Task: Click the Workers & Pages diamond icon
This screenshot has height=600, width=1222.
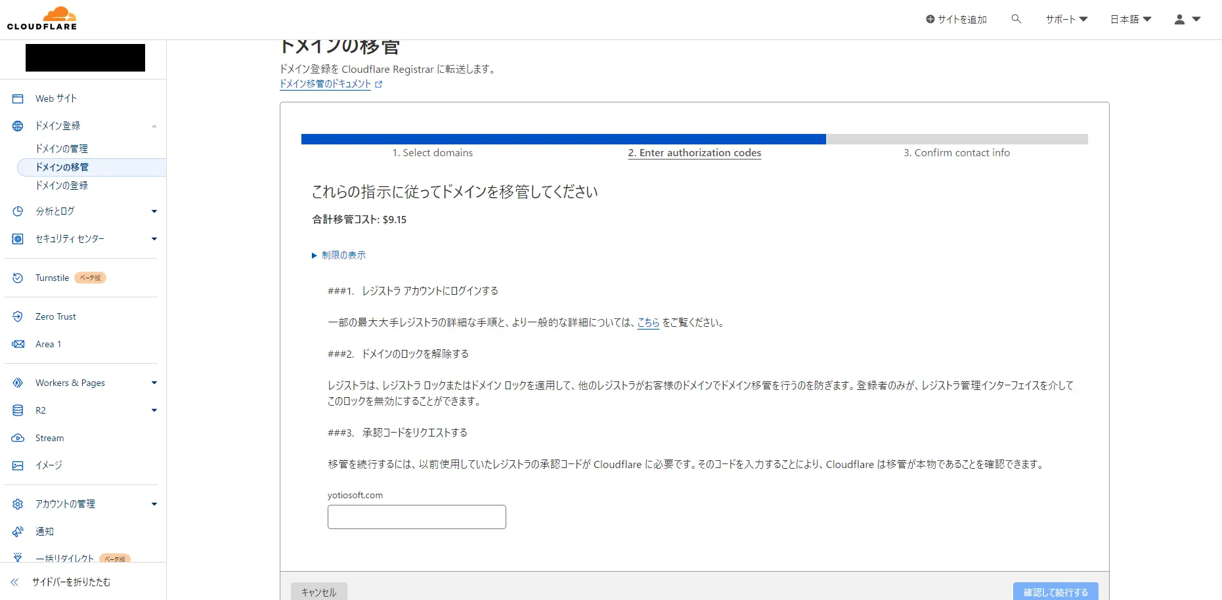Action: point(18,383)
